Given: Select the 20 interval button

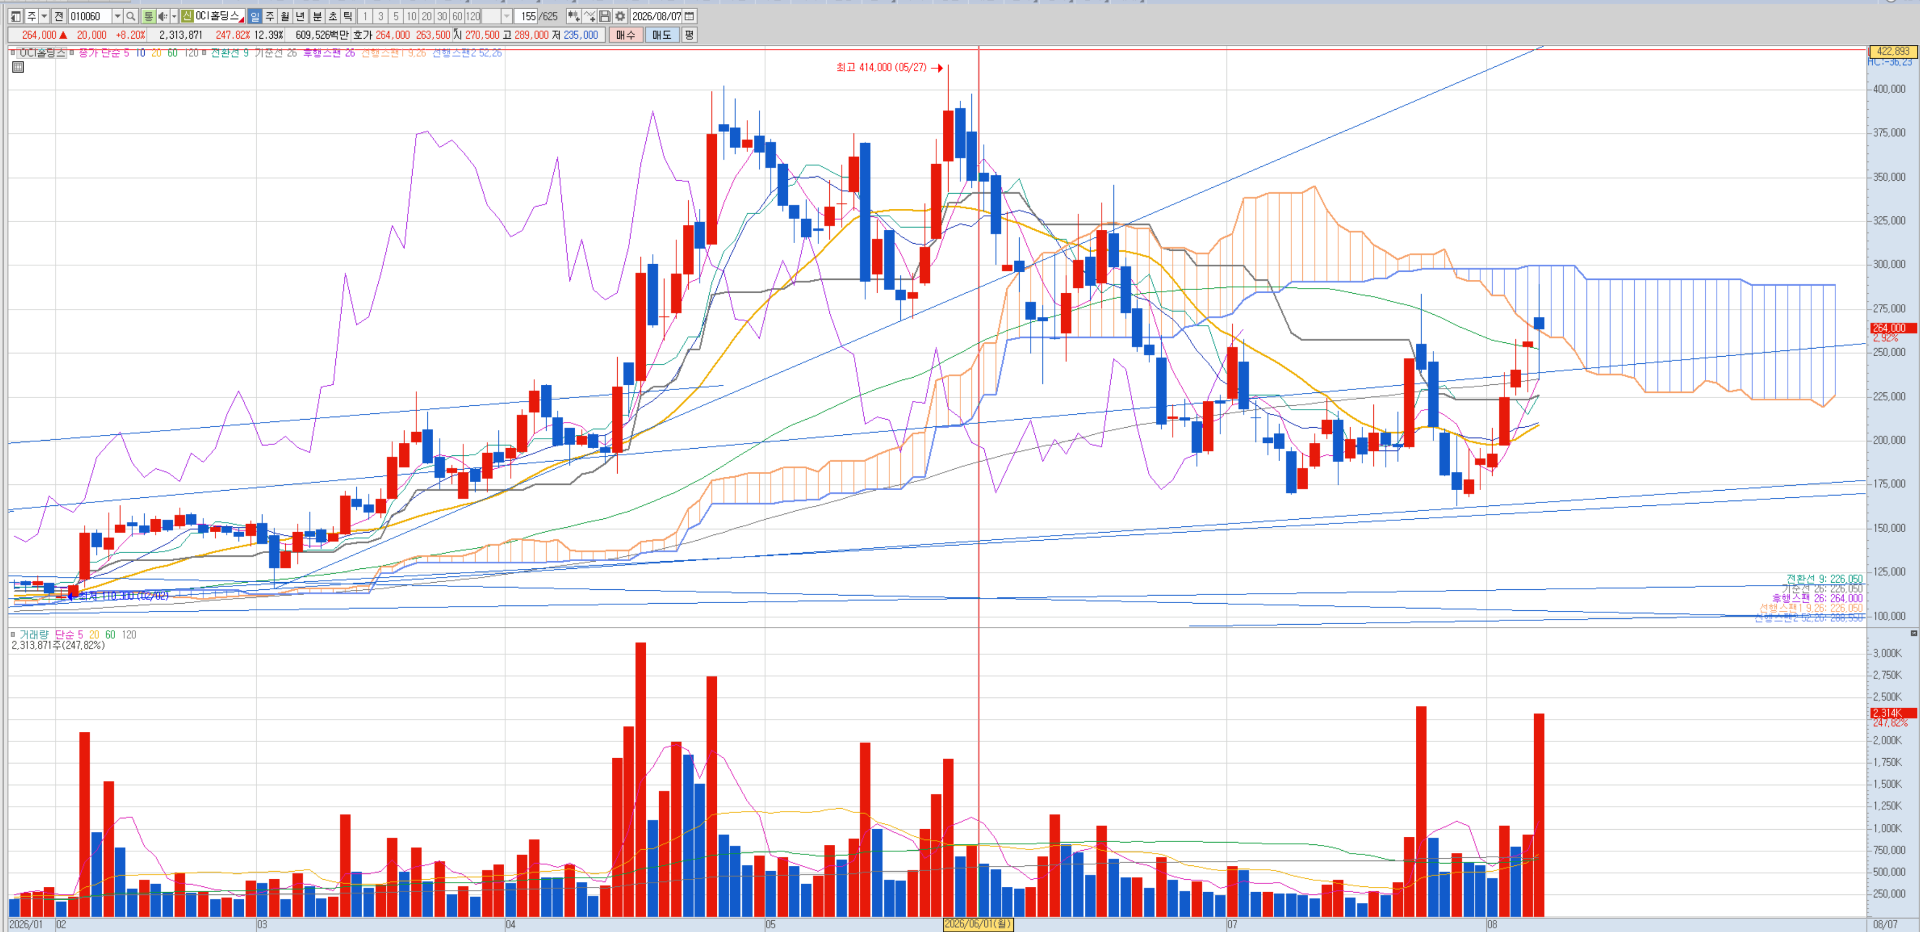Looking at the screenshot, I should pyautogui.click(x=426, y=16).
